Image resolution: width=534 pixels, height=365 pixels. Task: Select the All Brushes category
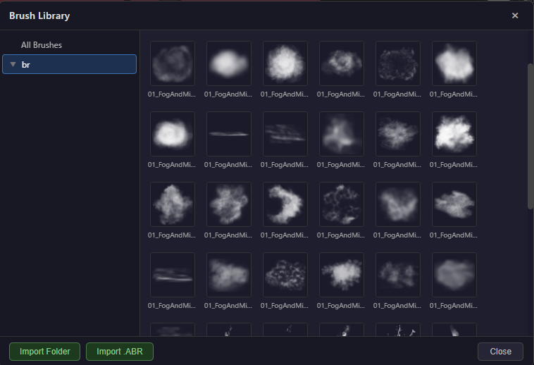pyautogui.click(x=42, y=45)
